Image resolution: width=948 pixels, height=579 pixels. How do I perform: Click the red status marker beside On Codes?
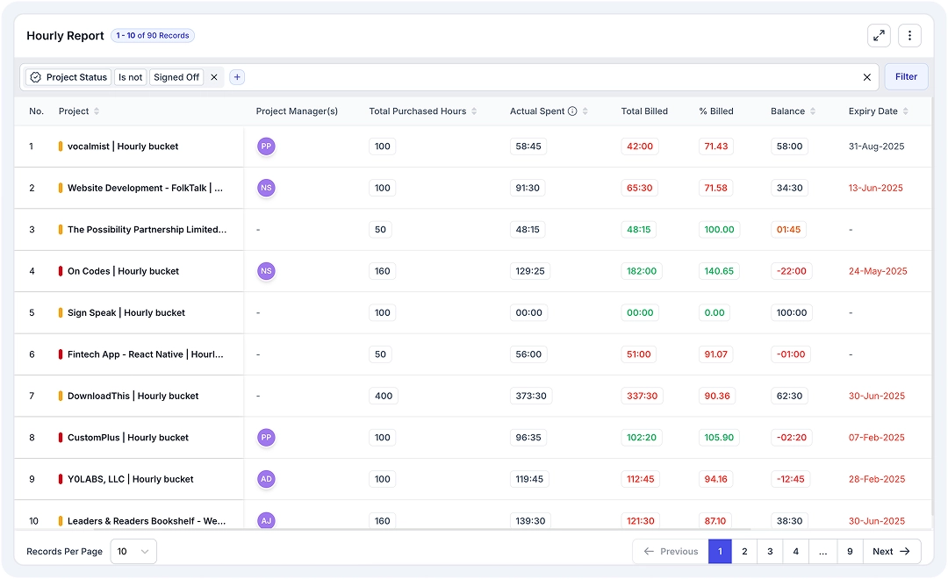pos(61,271)
